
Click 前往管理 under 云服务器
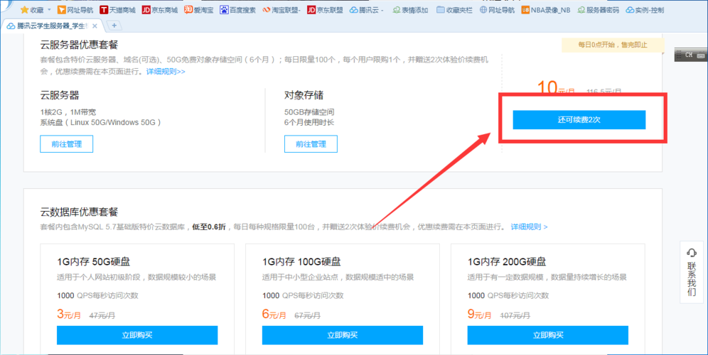click(66, 144)
